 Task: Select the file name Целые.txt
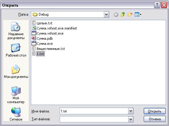pos(44,23)
